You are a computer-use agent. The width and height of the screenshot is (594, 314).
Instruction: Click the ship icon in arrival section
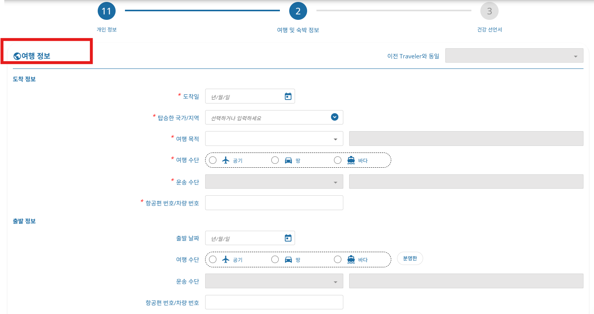tap(351, 160)
